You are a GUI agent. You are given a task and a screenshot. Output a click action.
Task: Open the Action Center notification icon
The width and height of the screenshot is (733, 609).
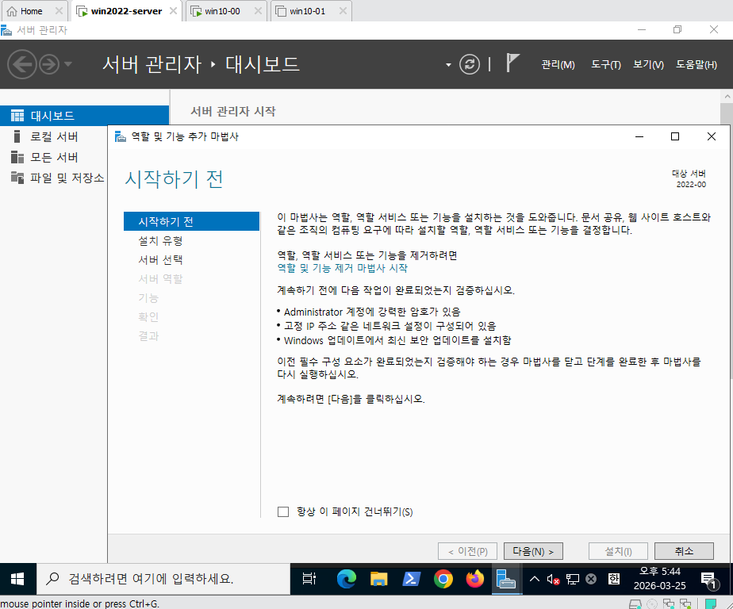(709, 580)
